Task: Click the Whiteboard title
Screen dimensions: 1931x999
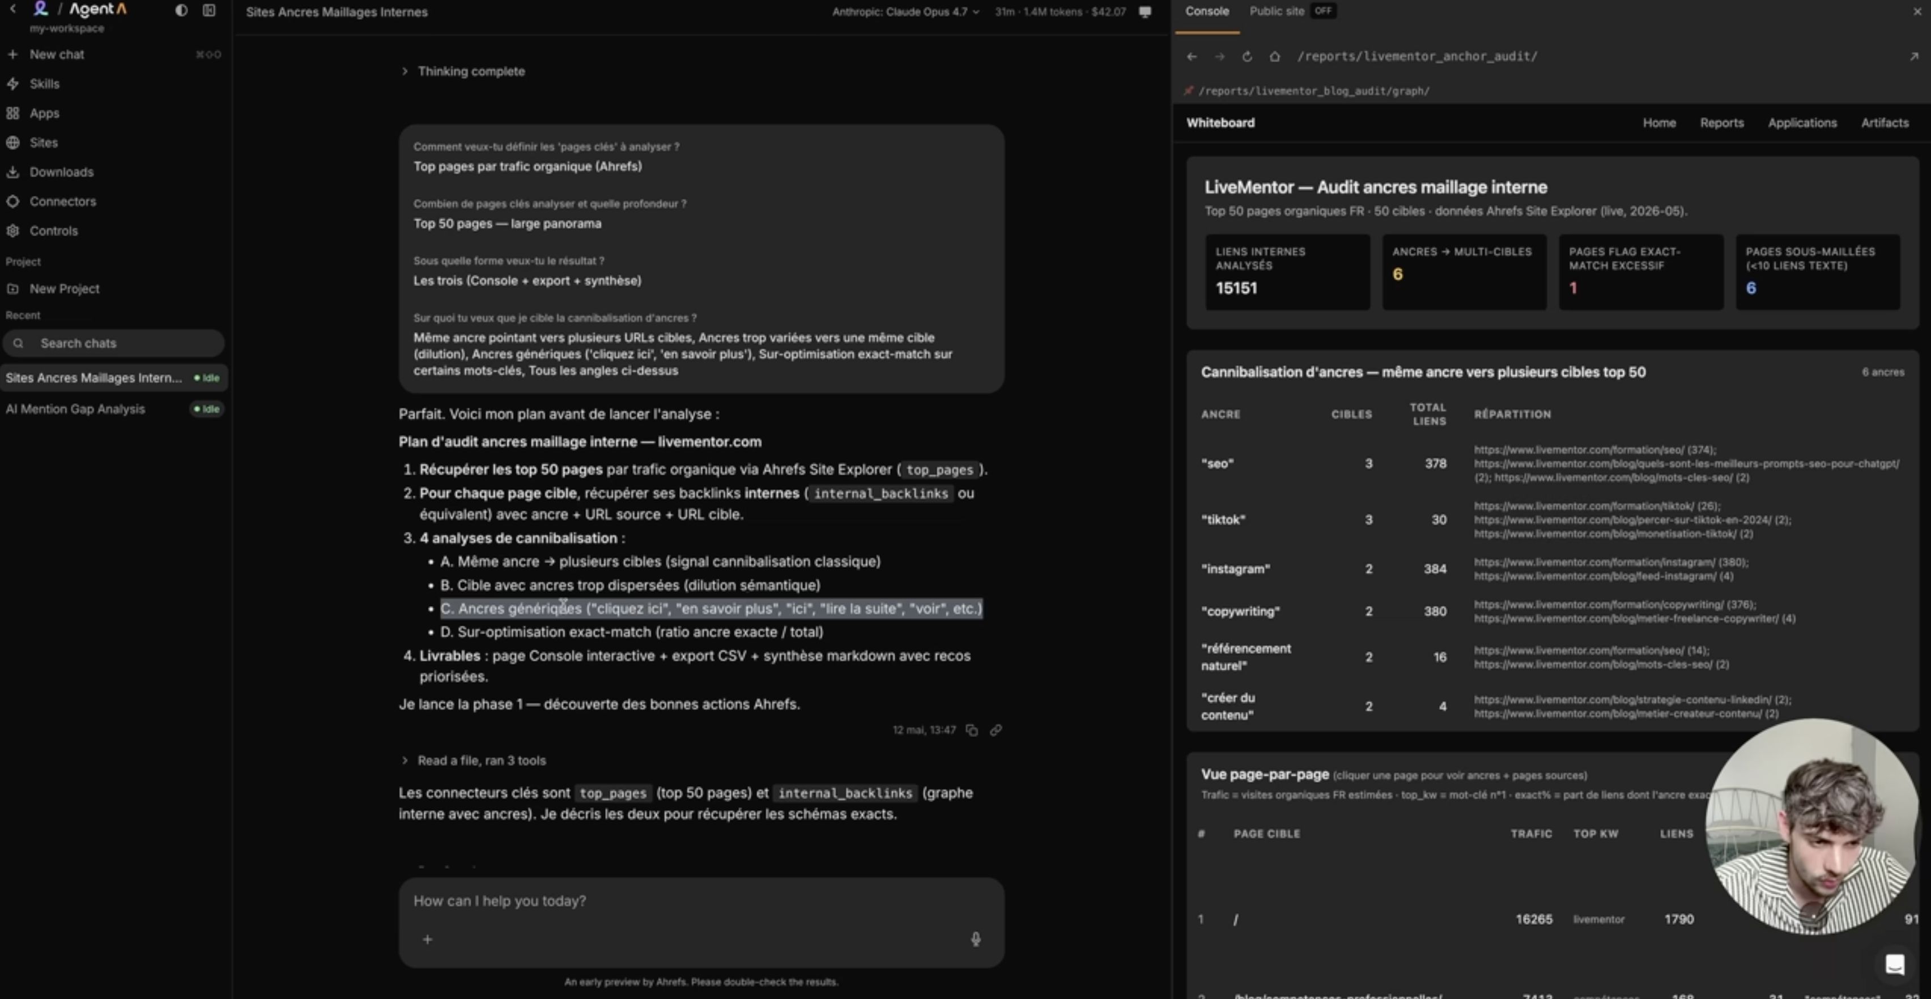Action: pyautogui.click(x=1219, y=123)
